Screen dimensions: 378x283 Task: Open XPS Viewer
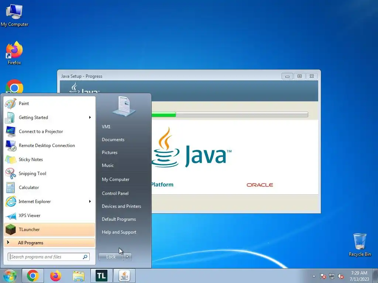(49, 215)
